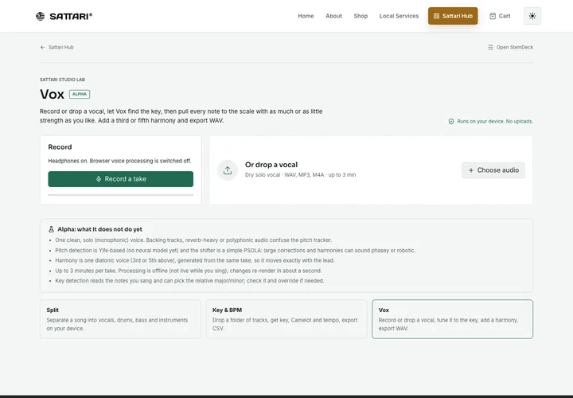The height and width of the screenshot is (398, 573).
Task: Click the flask icon beside Alpha heading
Action: pos(51,229)
